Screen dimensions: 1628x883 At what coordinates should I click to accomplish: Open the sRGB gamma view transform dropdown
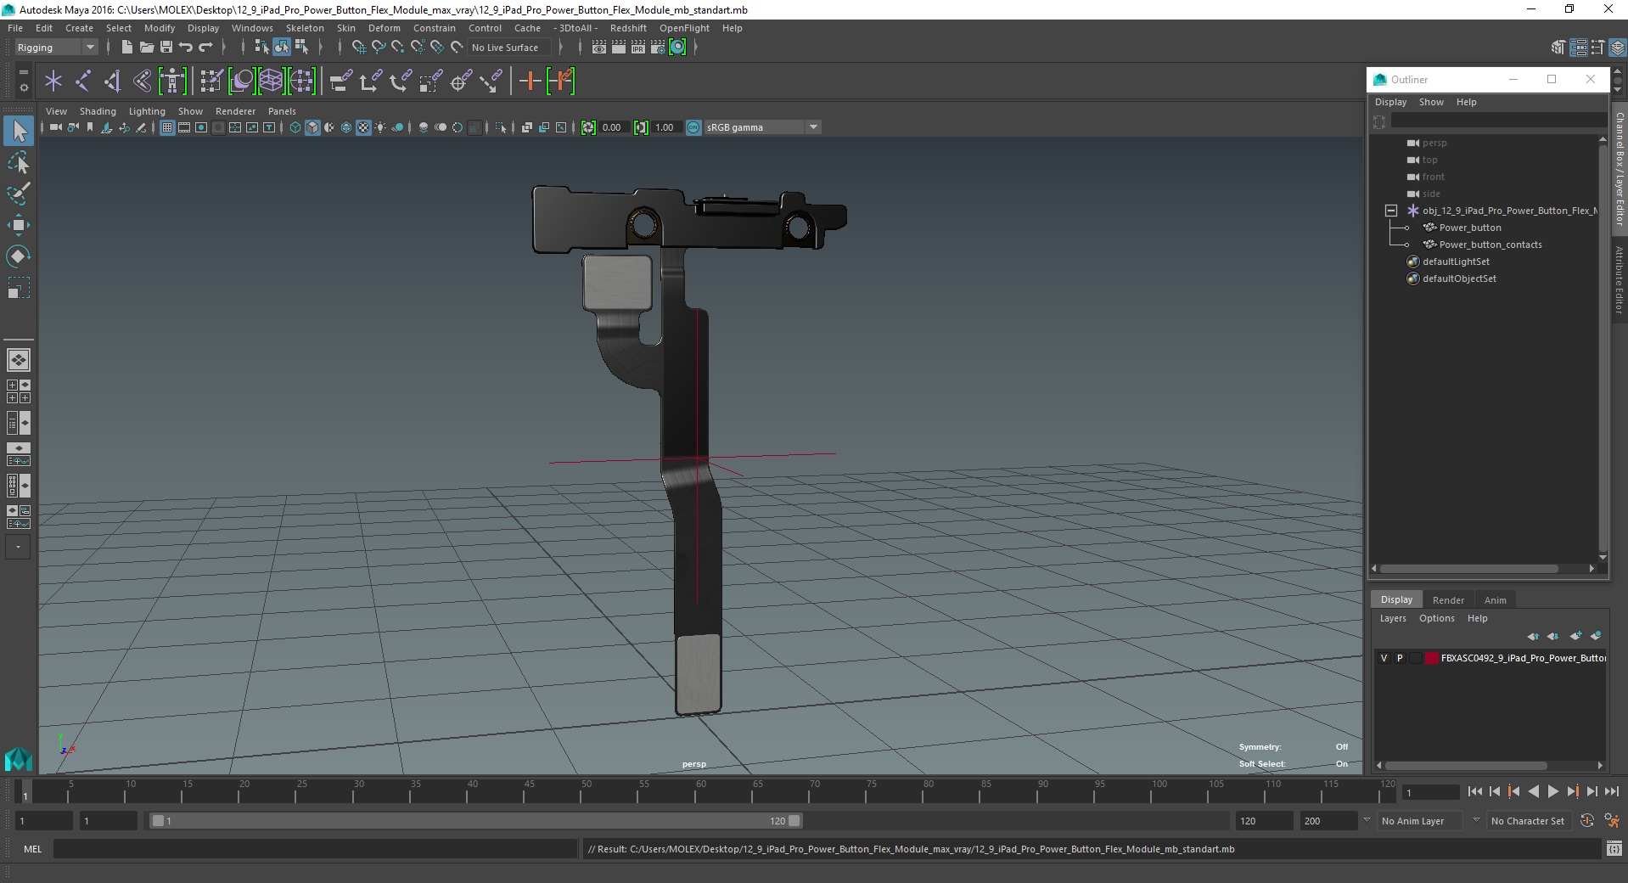[x=762, y=127]
